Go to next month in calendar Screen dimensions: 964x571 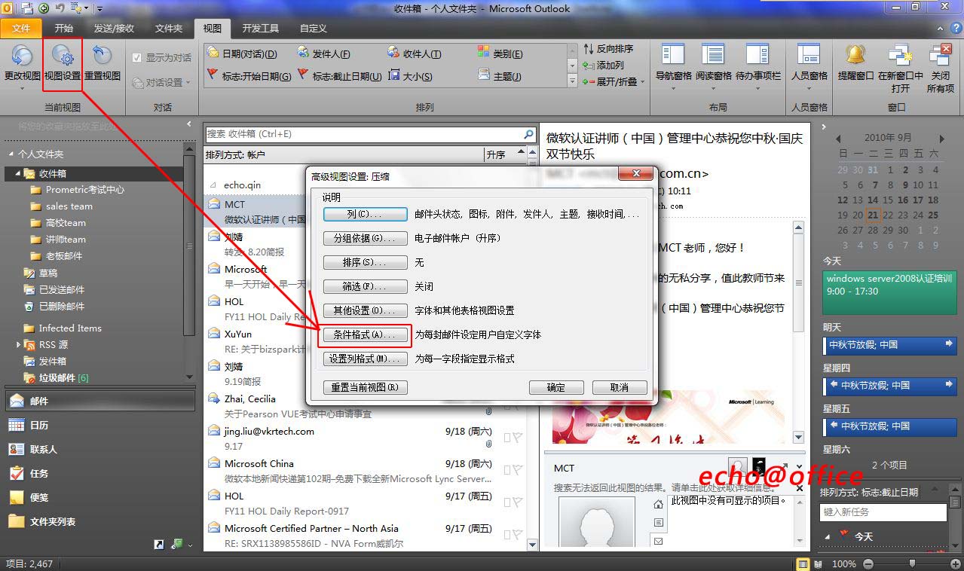[x=941, y=139]
